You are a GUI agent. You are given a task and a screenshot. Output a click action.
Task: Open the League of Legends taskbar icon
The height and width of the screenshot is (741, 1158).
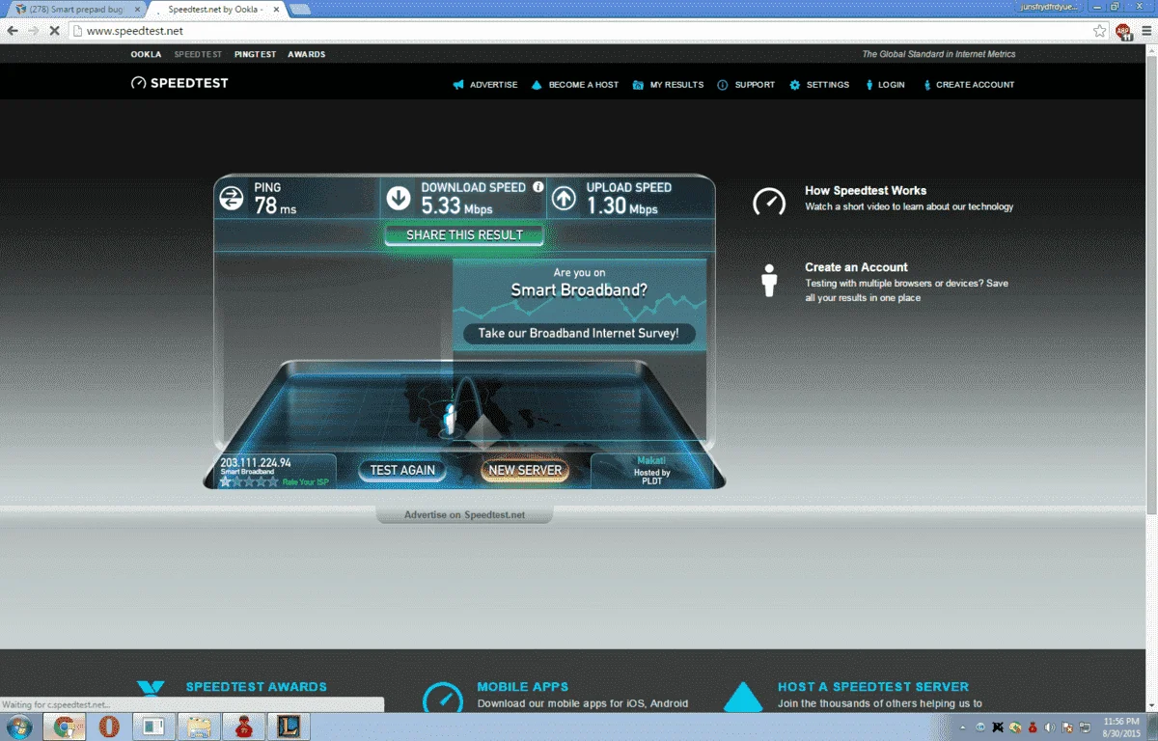click(287, 727)
